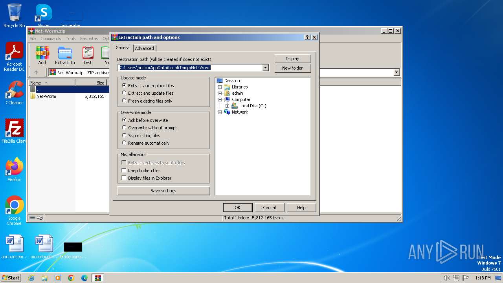Click the dialog's question-mark help button
The height and width of the screenshot is (283, 503).
pyautogui.click(x=307, y=37)
